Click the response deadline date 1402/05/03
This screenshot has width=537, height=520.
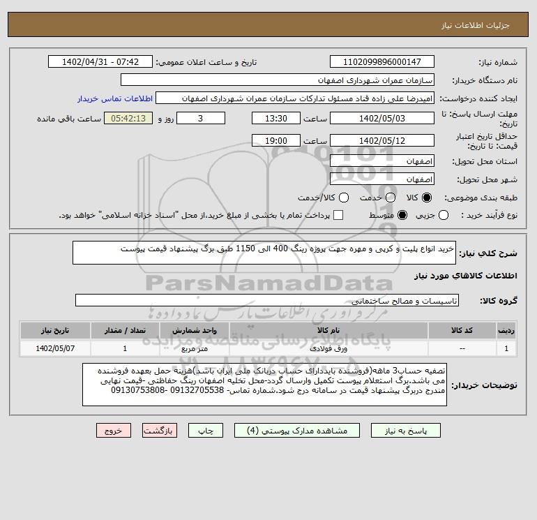[x=382, y=118]
